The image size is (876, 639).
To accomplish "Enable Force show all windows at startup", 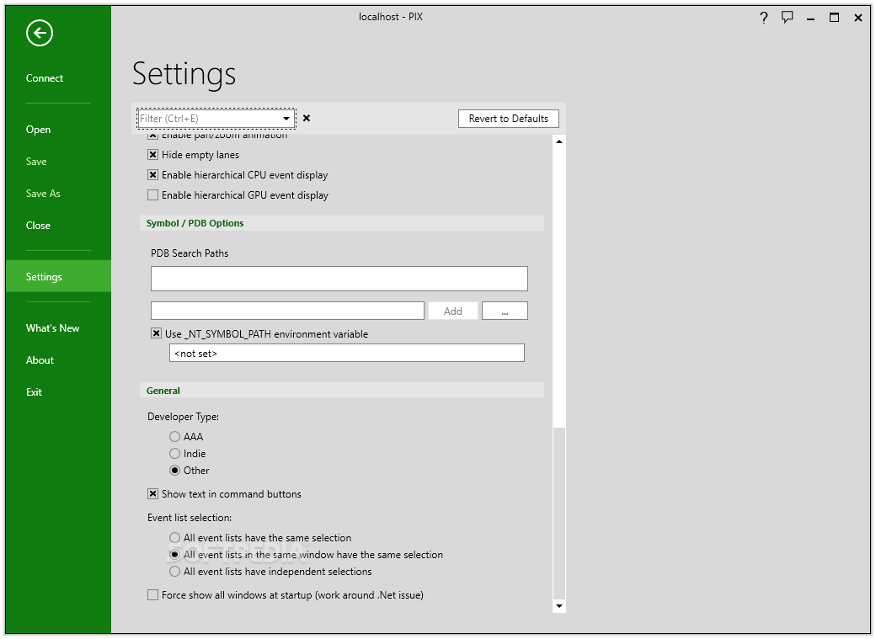I will click(152, 595).
